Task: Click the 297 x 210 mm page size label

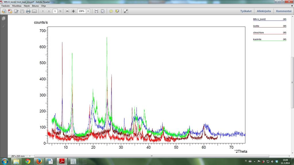Action: coord(18,156)
